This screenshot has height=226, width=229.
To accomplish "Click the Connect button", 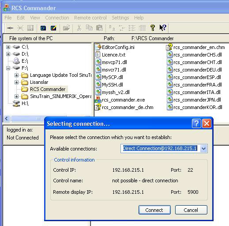I will coord(154,210).
